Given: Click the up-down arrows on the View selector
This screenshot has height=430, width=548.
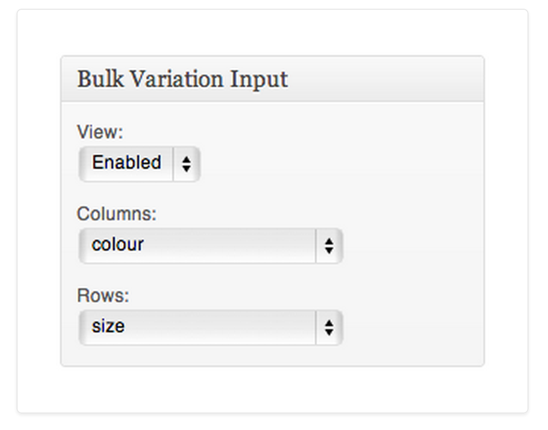Looking at the screenshot, I should 187,163.
